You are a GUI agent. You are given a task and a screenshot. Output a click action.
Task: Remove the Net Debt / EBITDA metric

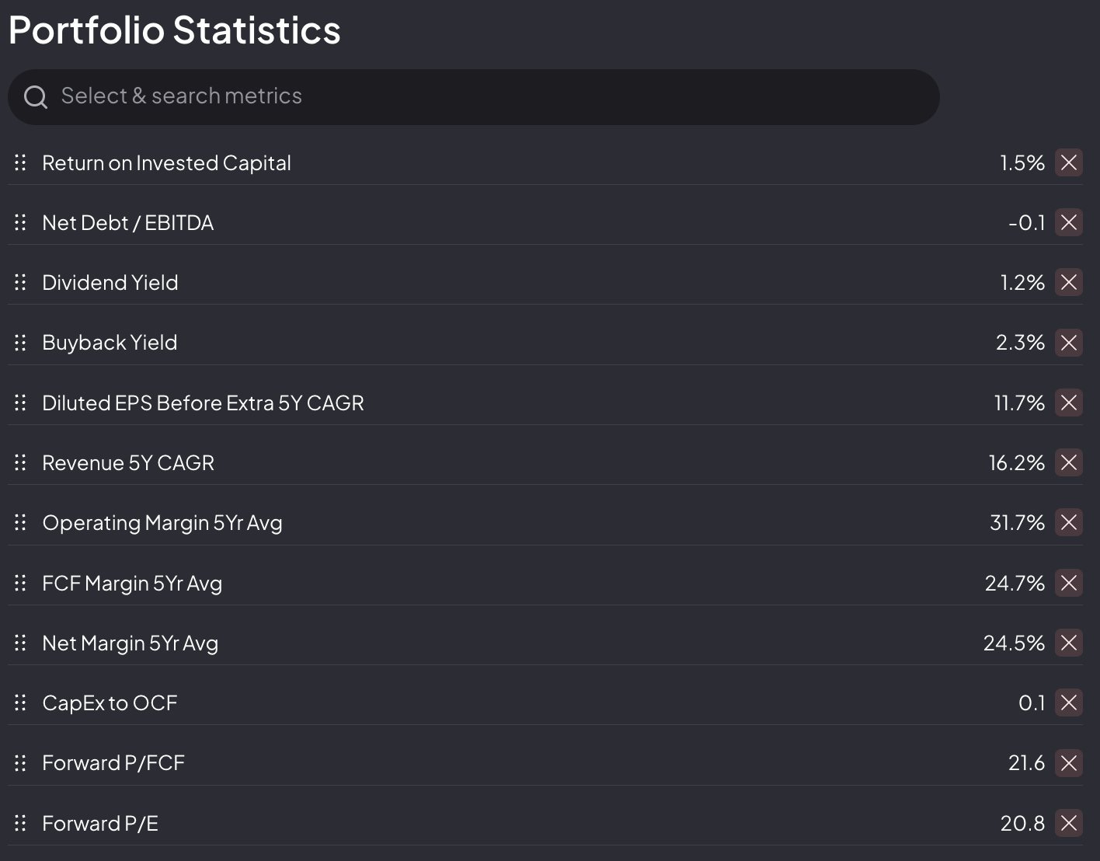point(1068,222)
